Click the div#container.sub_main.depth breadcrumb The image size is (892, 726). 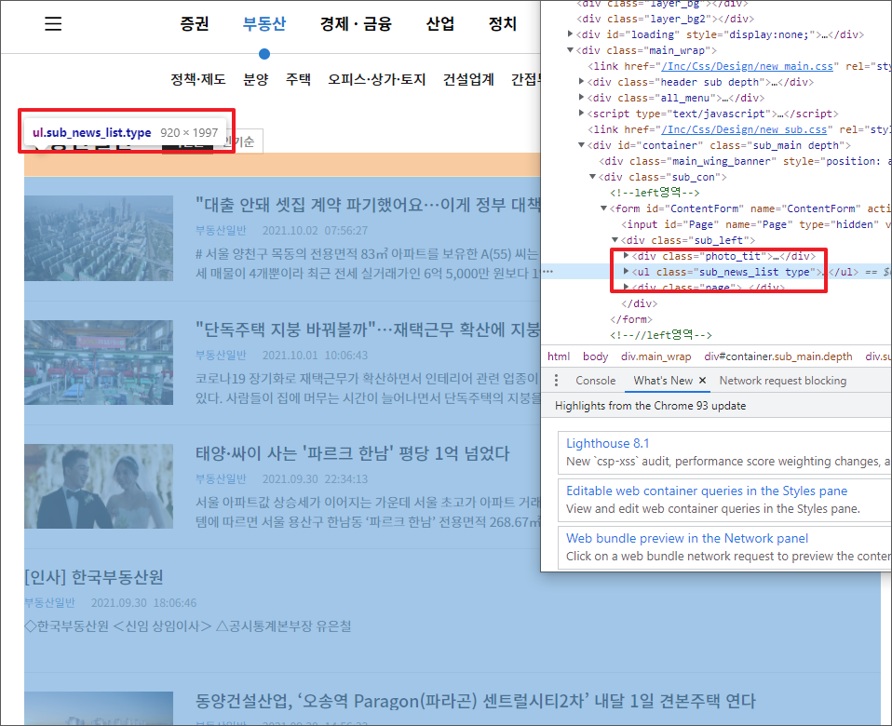[778, 356]
